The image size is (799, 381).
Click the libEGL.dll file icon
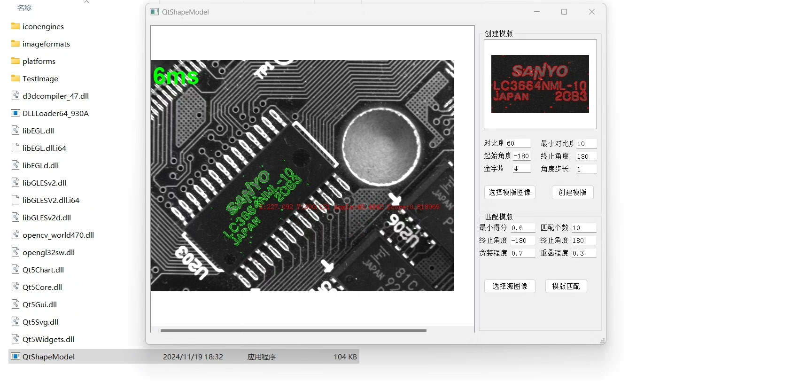pos(16,131)
